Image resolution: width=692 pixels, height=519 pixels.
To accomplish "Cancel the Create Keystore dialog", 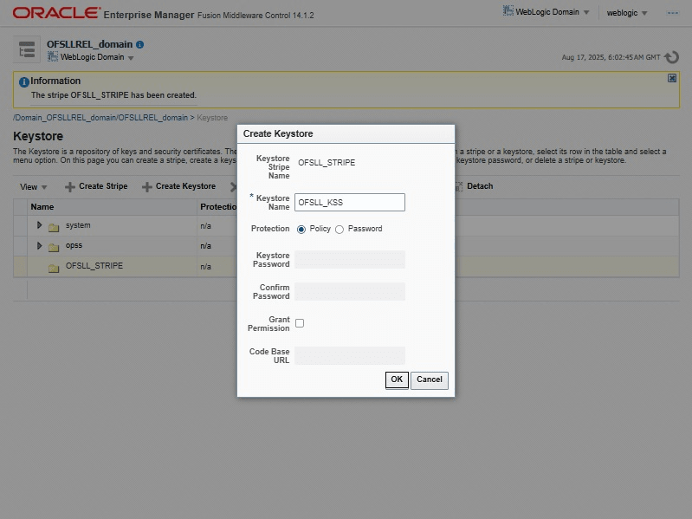I will point(429,380).
